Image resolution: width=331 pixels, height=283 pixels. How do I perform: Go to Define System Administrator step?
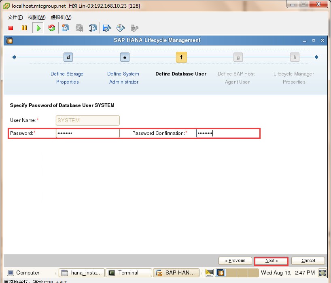[x=123, y=78]
